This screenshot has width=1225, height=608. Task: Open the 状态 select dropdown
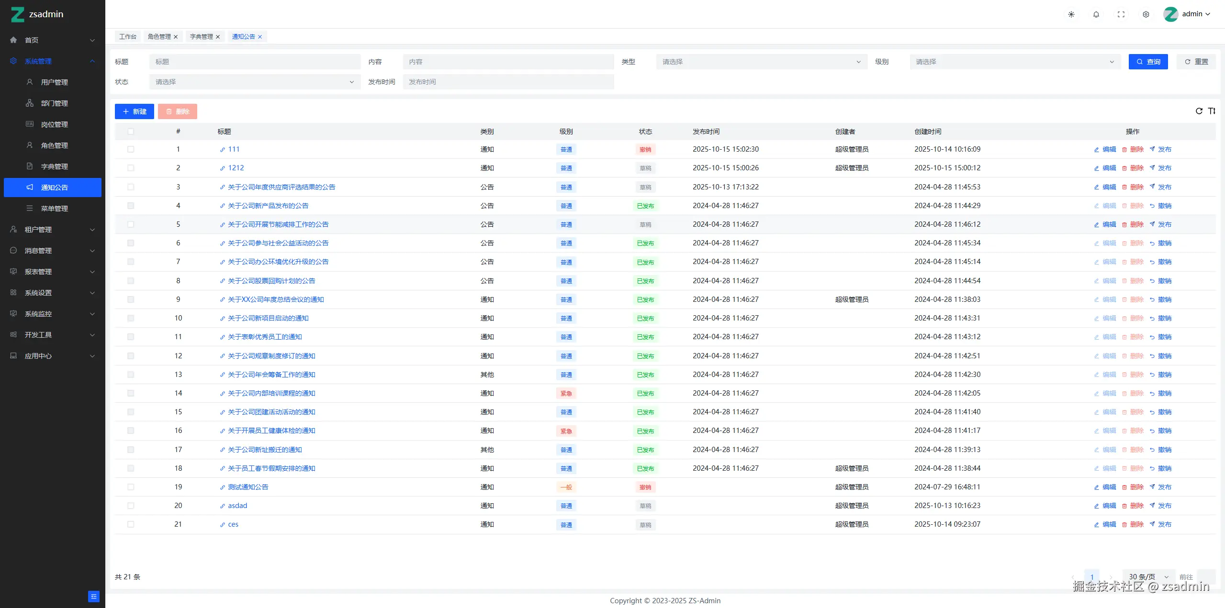coord(255,82)
